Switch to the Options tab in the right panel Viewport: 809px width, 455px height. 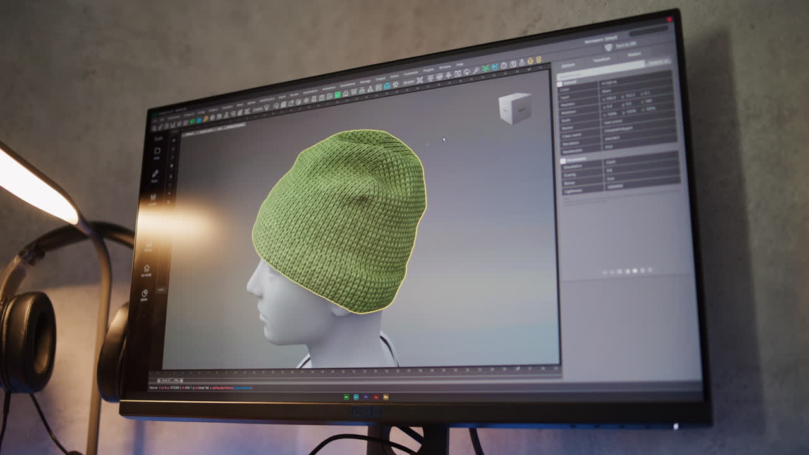tap(568, 64)
